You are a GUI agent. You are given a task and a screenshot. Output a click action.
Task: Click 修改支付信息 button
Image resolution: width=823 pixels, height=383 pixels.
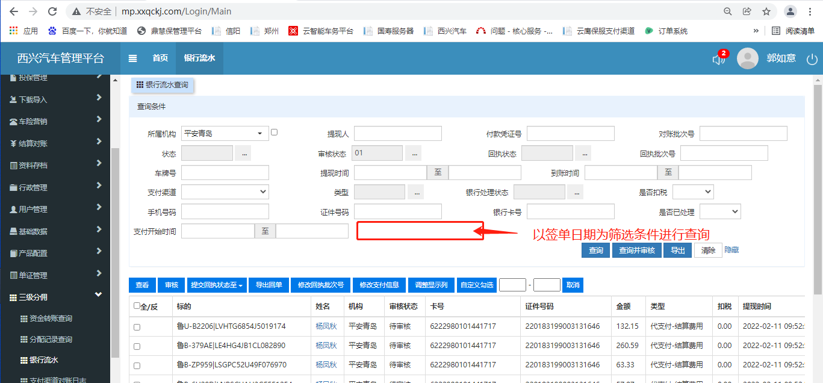pos(379,285)
